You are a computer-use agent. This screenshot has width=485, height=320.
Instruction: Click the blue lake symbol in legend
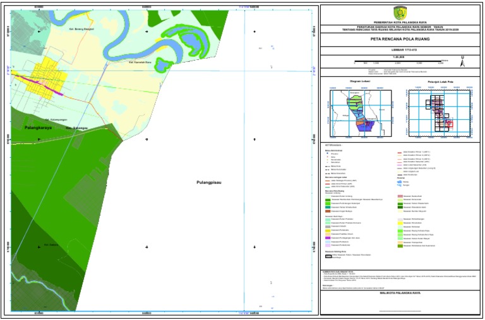tap(398, 182)
